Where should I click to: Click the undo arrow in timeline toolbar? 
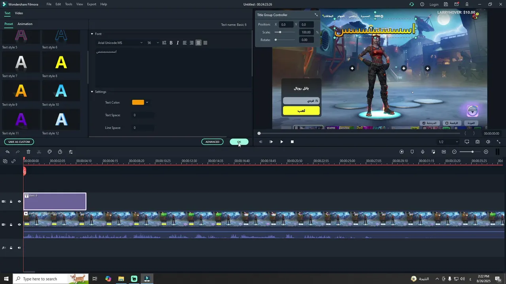7,152
